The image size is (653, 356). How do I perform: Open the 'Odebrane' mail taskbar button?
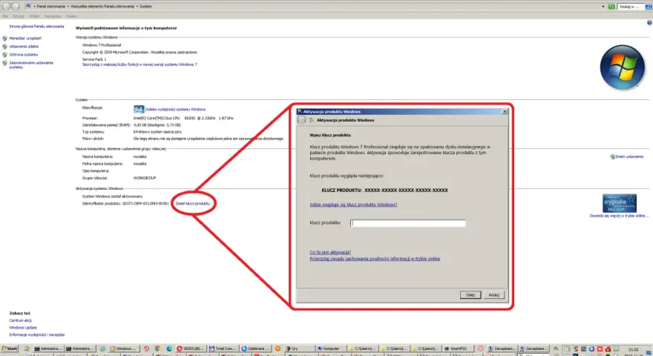tap(256, 349)
